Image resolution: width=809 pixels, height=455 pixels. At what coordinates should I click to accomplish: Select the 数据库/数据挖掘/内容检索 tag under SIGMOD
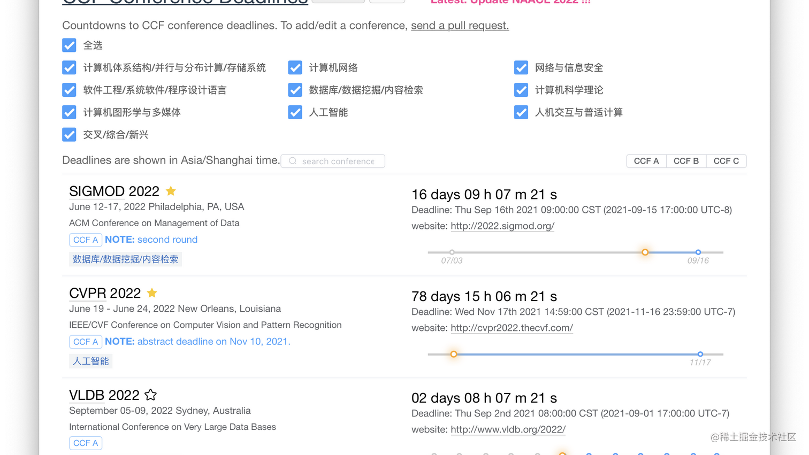(x=126, y=259)
